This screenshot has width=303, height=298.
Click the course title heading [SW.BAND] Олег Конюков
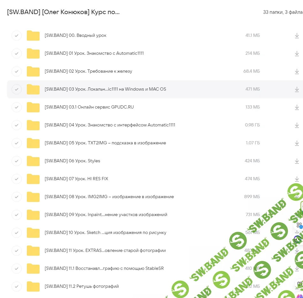point(63,12)
